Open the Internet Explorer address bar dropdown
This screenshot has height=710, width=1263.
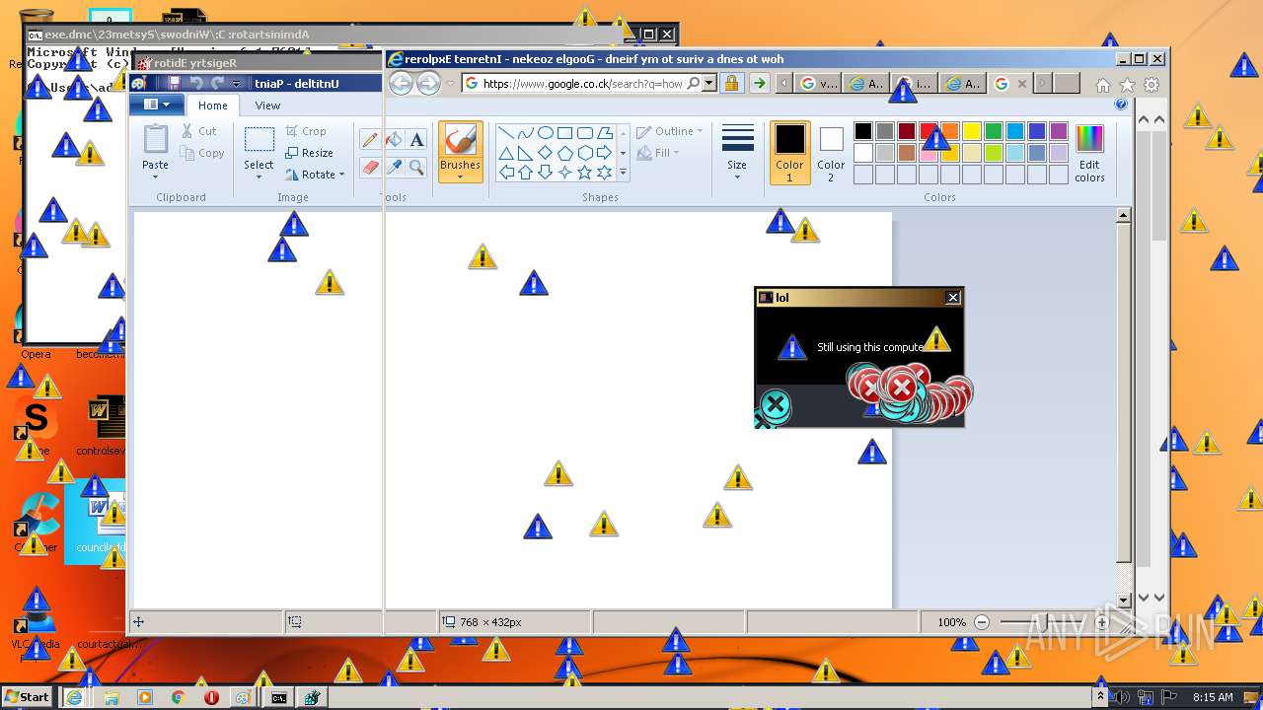click(708, 84)
